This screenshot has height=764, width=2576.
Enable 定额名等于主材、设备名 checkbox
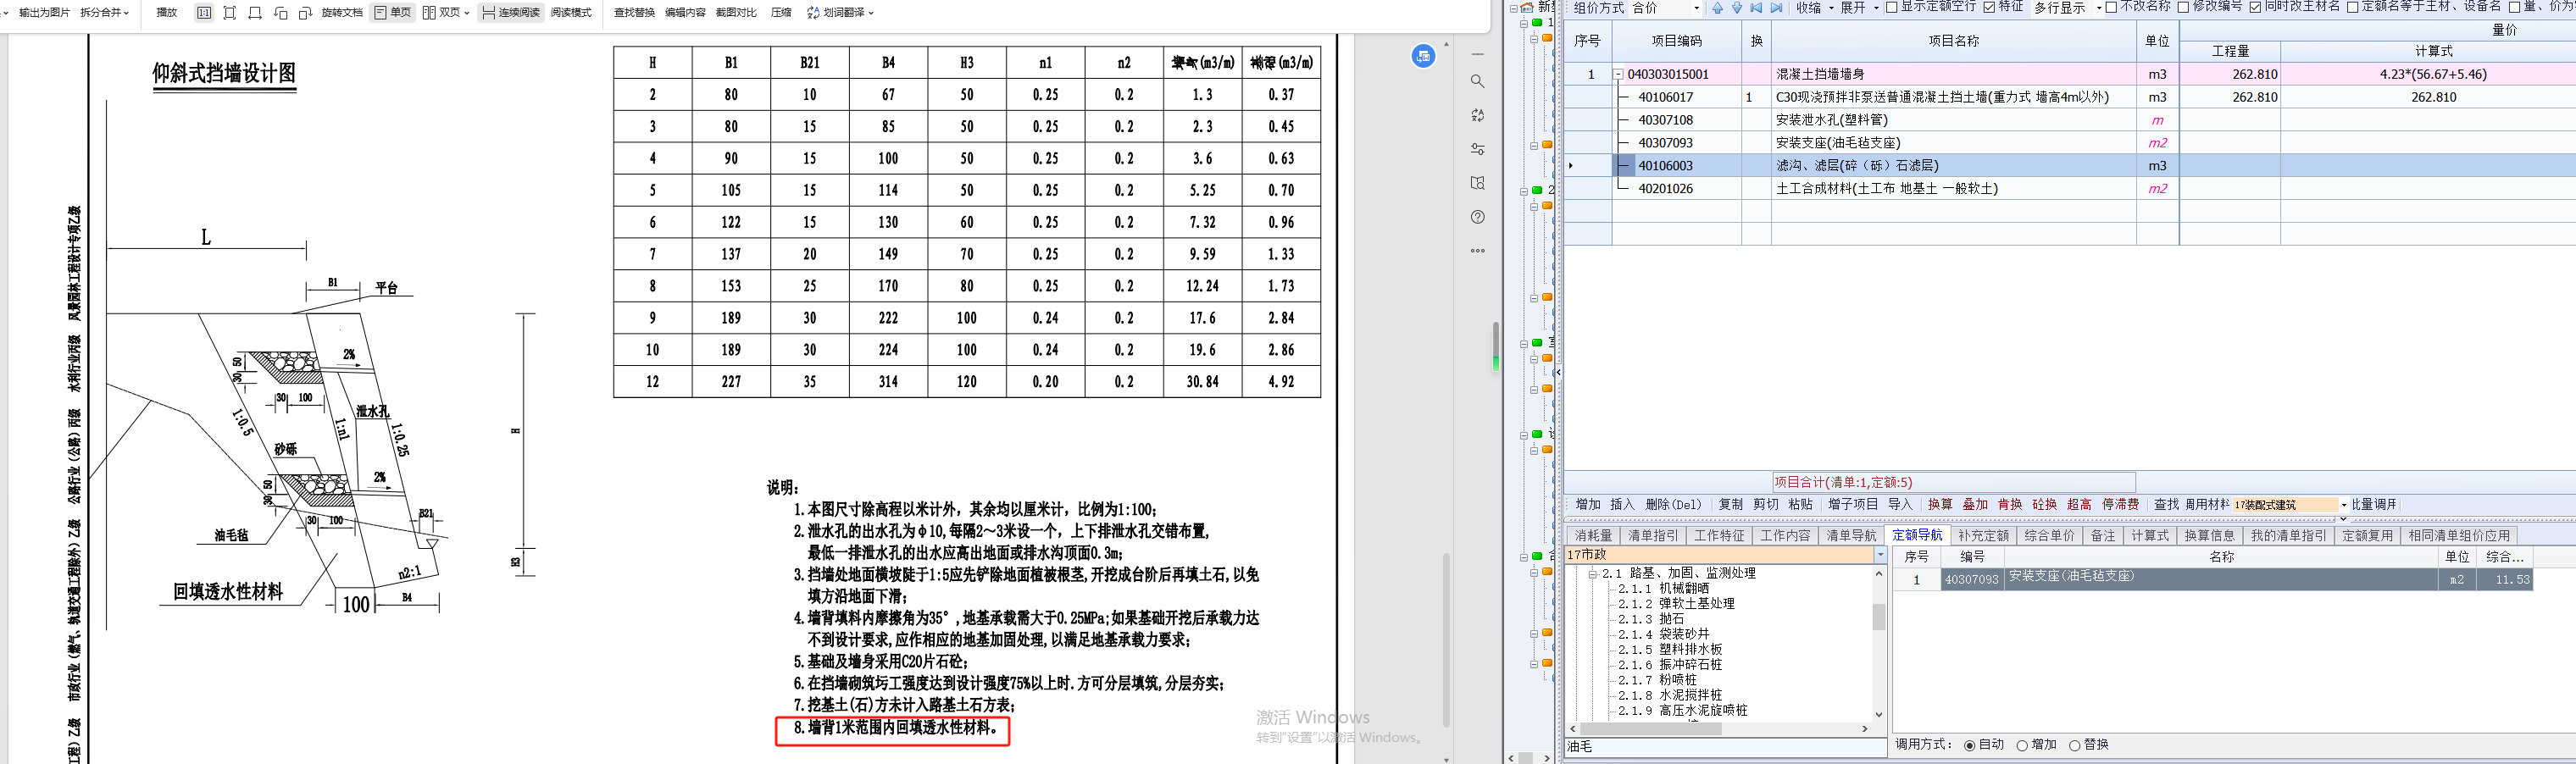click(2352, 8)
